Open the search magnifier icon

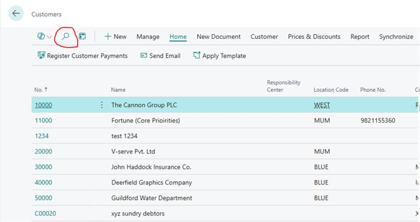tap(65, 37)
